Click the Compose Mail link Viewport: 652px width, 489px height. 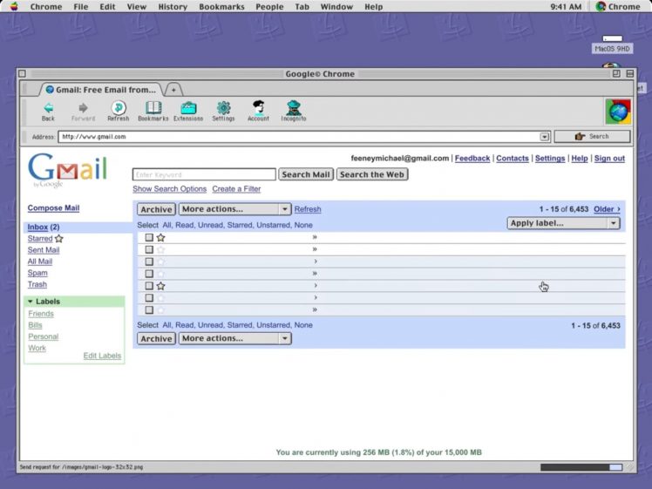[x=53, y=208]
